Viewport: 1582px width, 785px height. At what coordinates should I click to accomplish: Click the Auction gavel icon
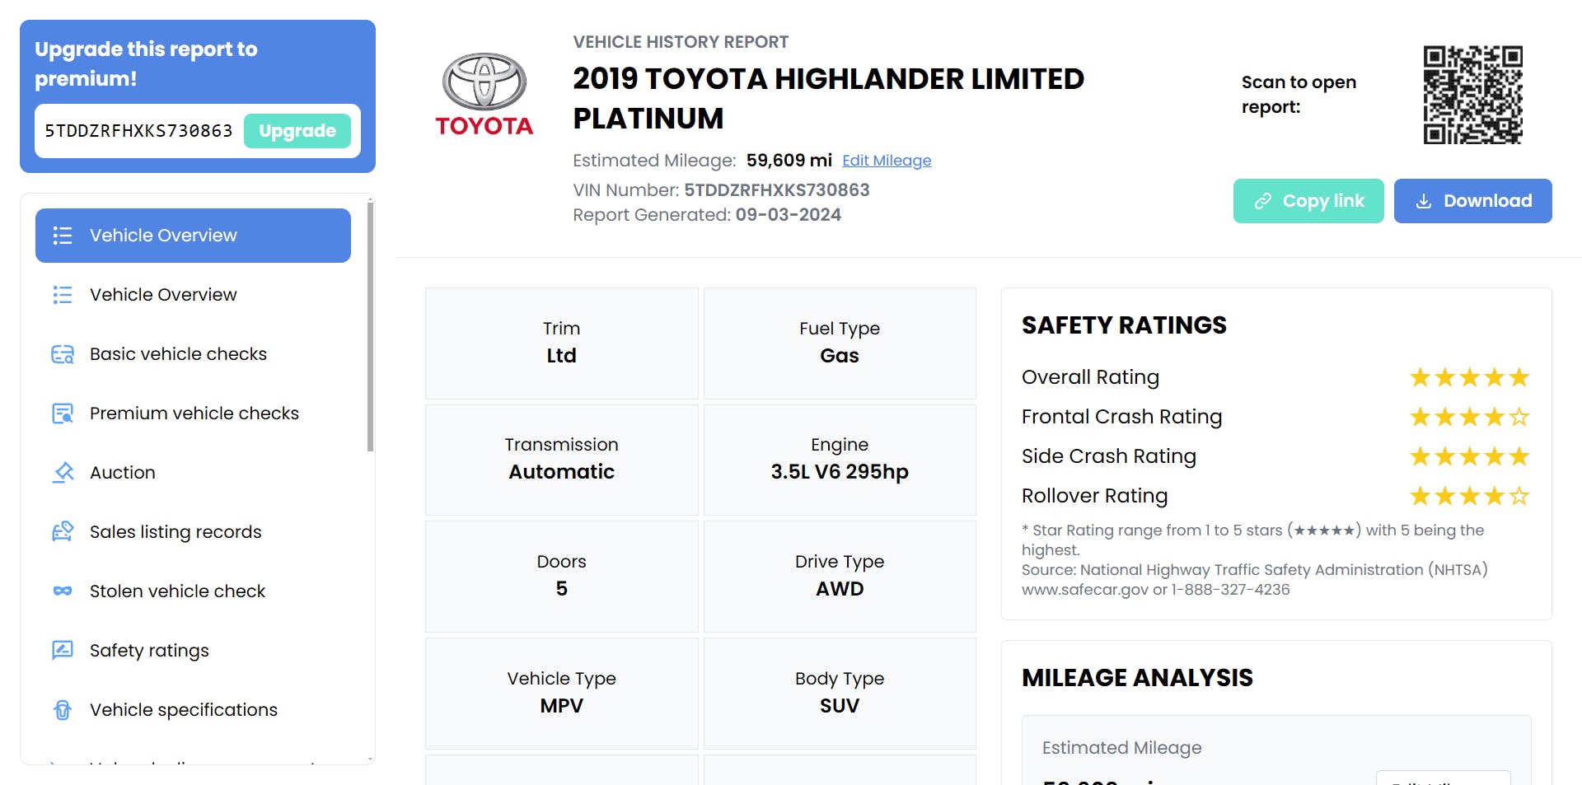[x=63, y=473]
